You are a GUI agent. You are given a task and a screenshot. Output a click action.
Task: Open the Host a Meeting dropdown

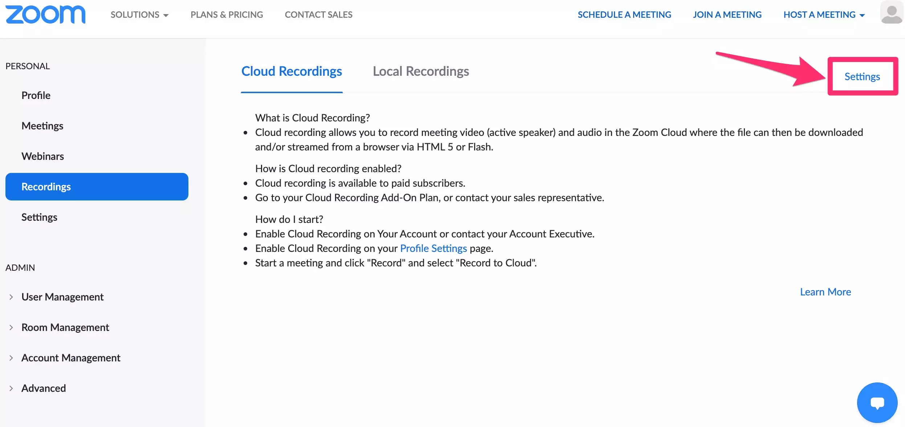[x=824, y=14]
